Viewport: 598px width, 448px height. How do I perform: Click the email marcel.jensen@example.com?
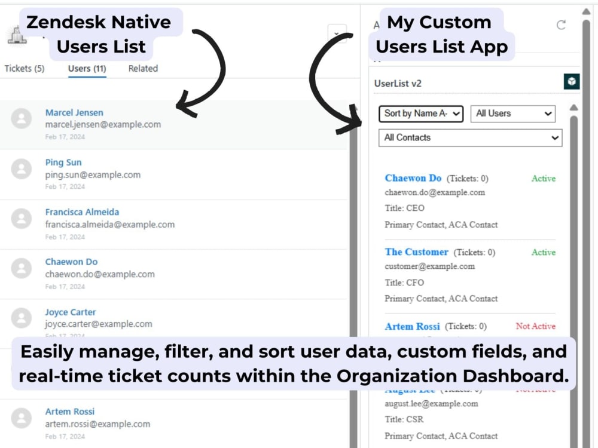click(x=103, y=125)
